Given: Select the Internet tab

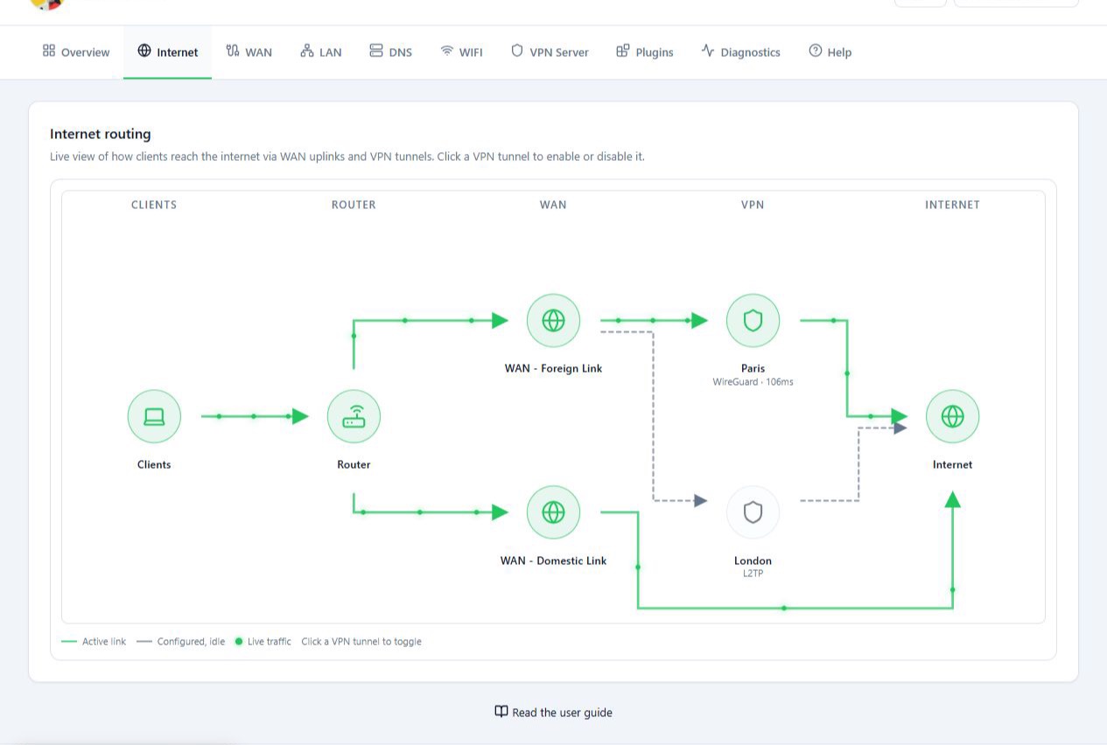Looking at the screenshot, I should point(168,52).
